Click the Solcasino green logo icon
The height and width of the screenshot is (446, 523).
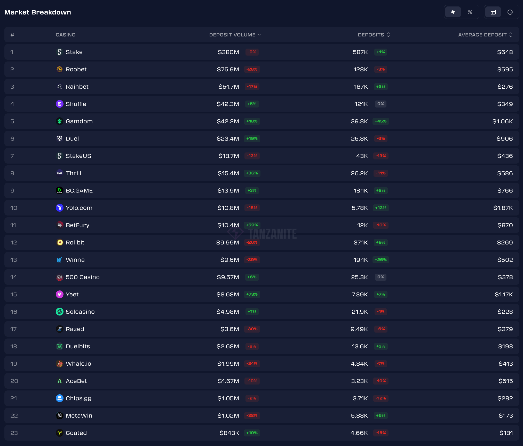click(x=60, y=312)
